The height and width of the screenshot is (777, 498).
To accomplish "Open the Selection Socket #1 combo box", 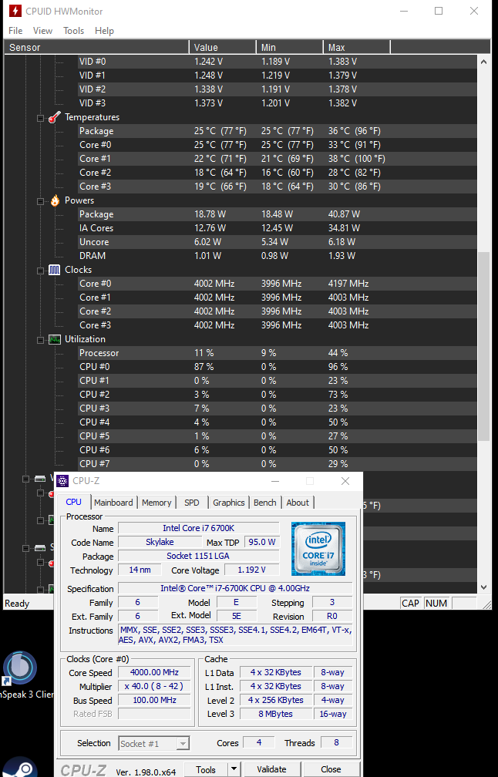I will tap(154, 743).
